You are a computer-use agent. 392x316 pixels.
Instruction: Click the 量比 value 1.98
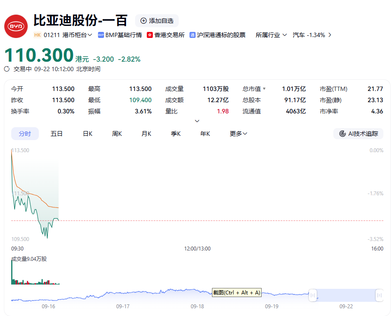pyautogui.click(x=223, y=111)
